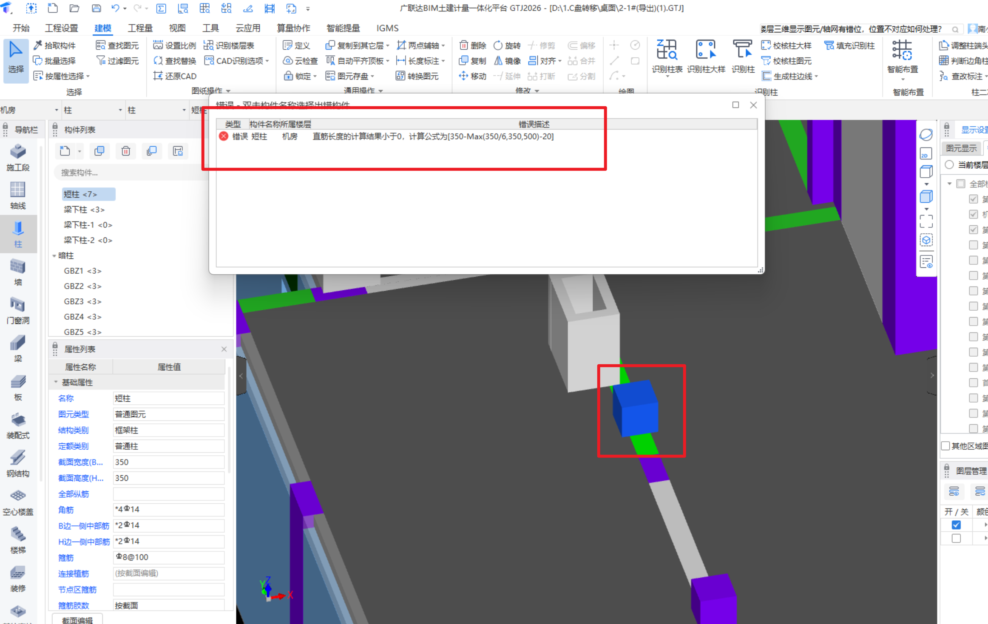Select the 当前楼层 radio button
Image resolution: width=988 pixels, height=624 pixels.
[x=949, y=165]
